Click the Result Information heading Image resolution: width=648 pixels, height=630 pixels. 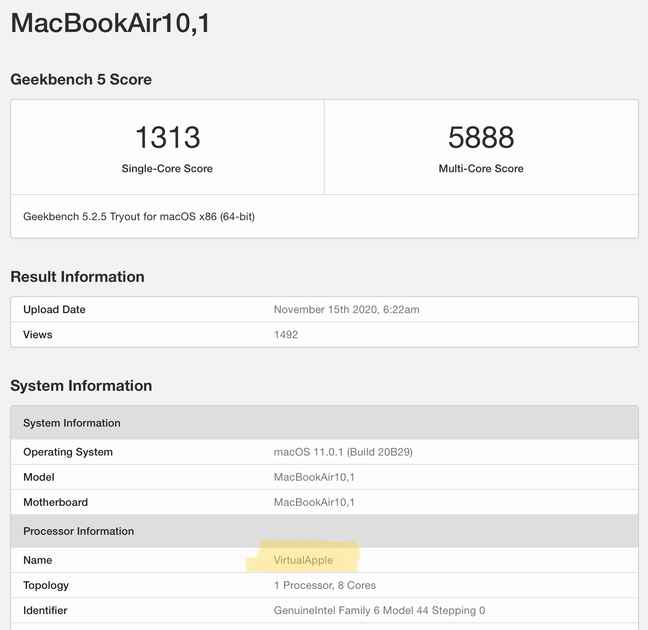pos(78,277)
